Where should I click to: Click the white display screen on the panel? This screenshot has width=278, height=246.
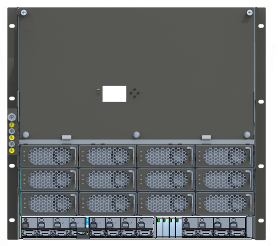click(114, 94)
